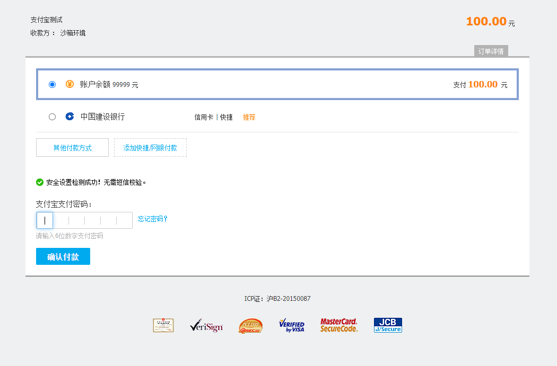Click the ICP license 沪B2-20150087 link
This screenshot has width=557, height=366.
pyautogui.click(x=289, y=298)
